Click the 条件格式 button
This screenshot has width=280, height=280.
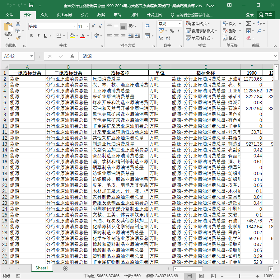pos(198,24)
